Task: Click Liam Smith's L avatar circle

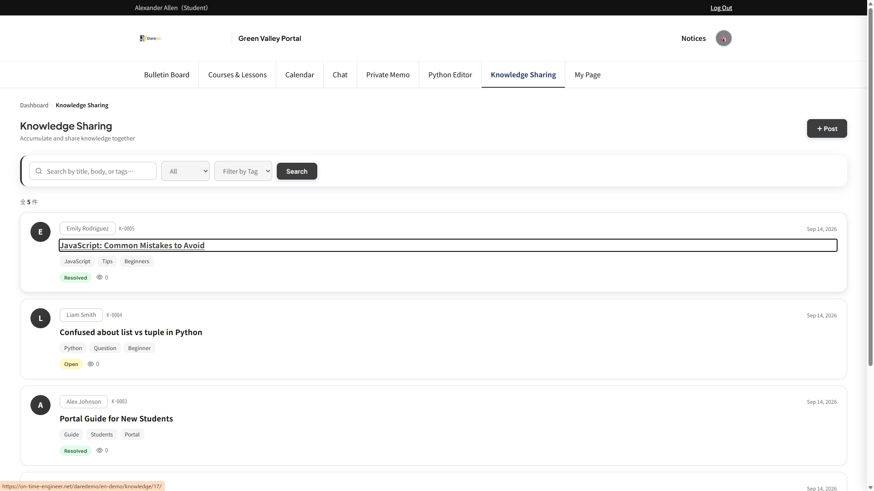Action: tap(41, 318)
